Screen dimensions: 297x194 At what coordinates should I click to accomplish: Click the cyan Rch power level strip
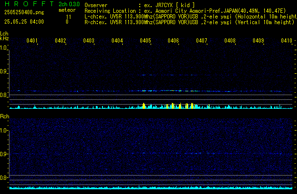click(x=151, y=188)
